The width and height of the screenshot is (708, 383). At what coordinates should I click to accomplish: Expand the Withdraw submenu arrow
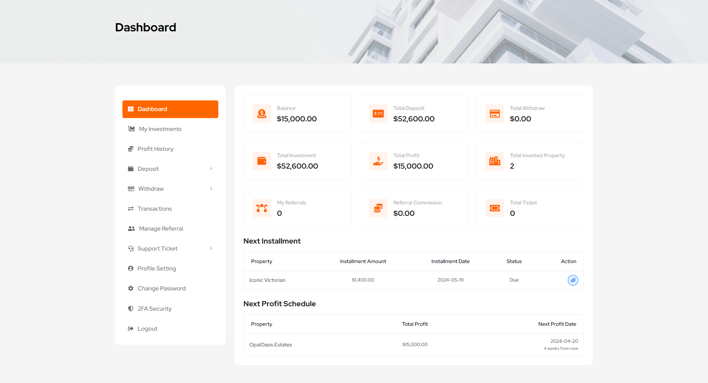pyautogui.click(x=211, y=189)
